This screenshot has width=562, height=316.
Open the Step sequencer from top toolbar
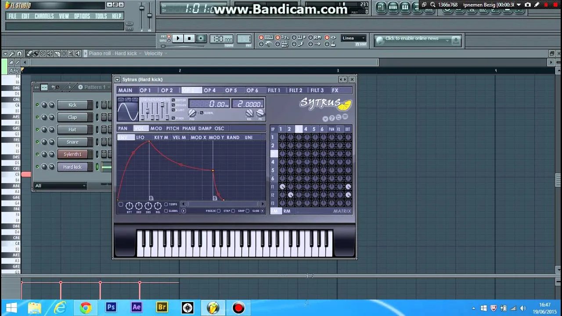[x=393, y=7]
